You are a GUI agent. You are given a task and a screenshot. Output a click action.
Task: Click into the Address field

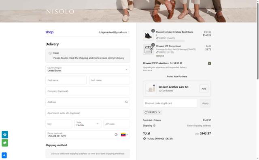coord(88,102)
